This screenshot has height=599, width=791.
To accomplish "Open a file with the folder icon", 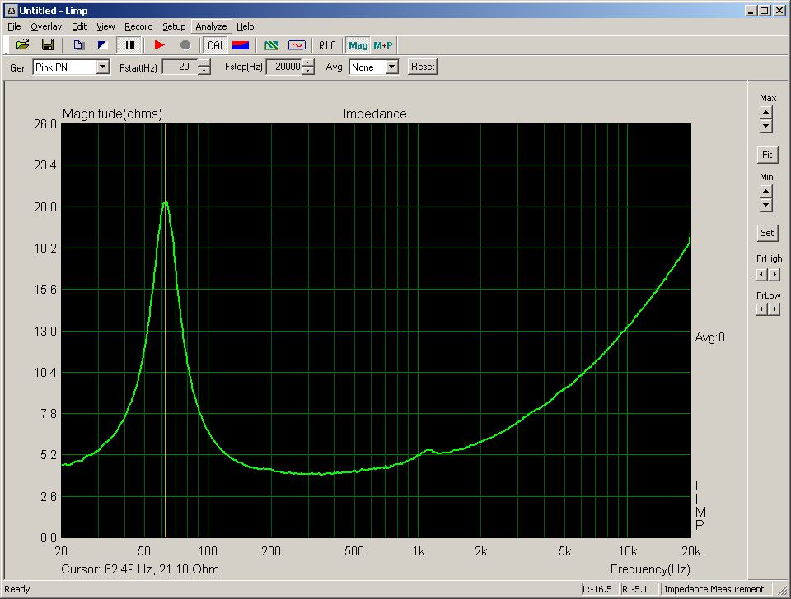I will click(x=23, y=45).
